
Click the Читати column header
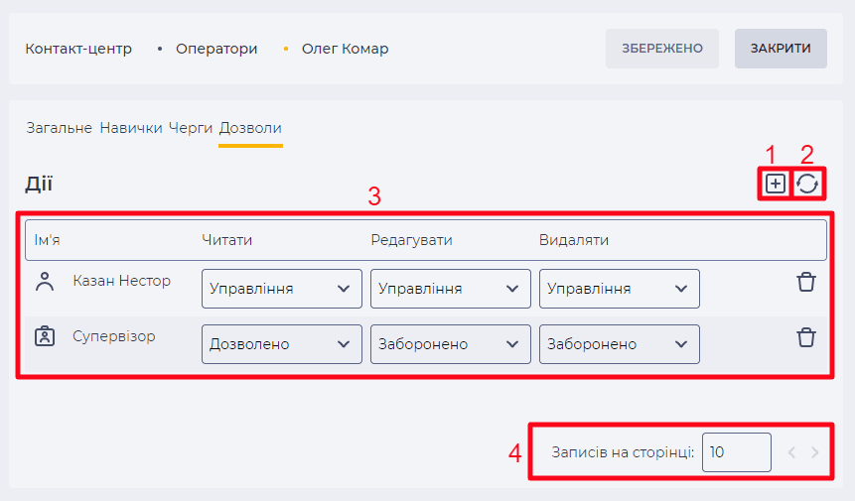[226, 240]
